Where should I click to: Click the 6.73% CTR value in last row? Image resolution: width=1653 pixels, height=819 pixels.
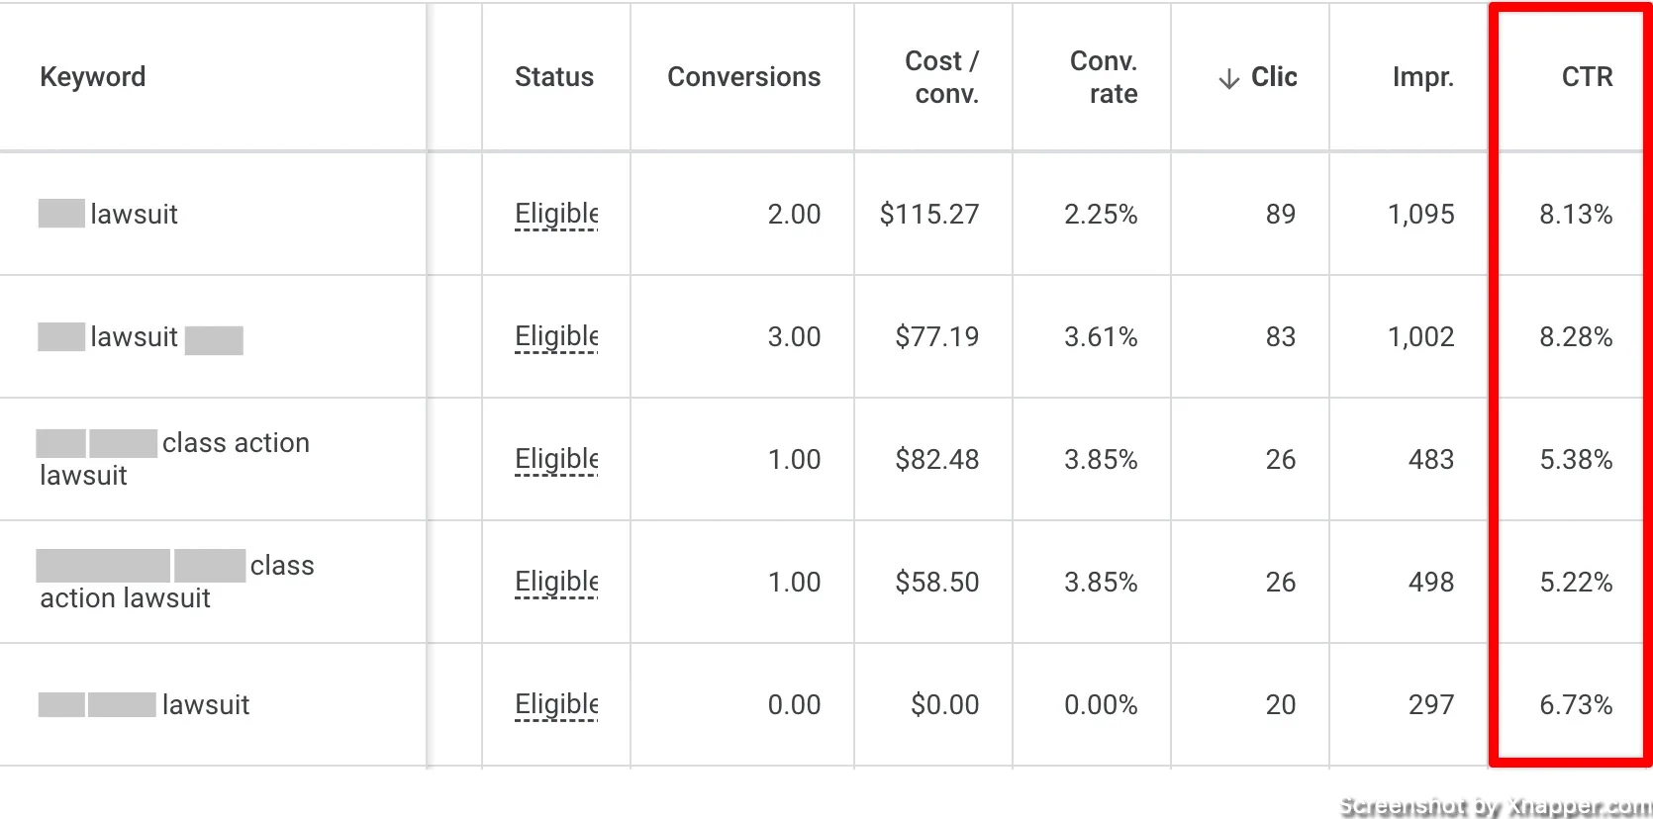(x=1576, y=705)
